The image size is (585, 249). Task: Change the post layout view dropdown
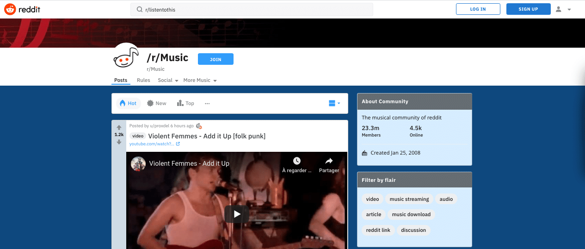pos(334,103)
